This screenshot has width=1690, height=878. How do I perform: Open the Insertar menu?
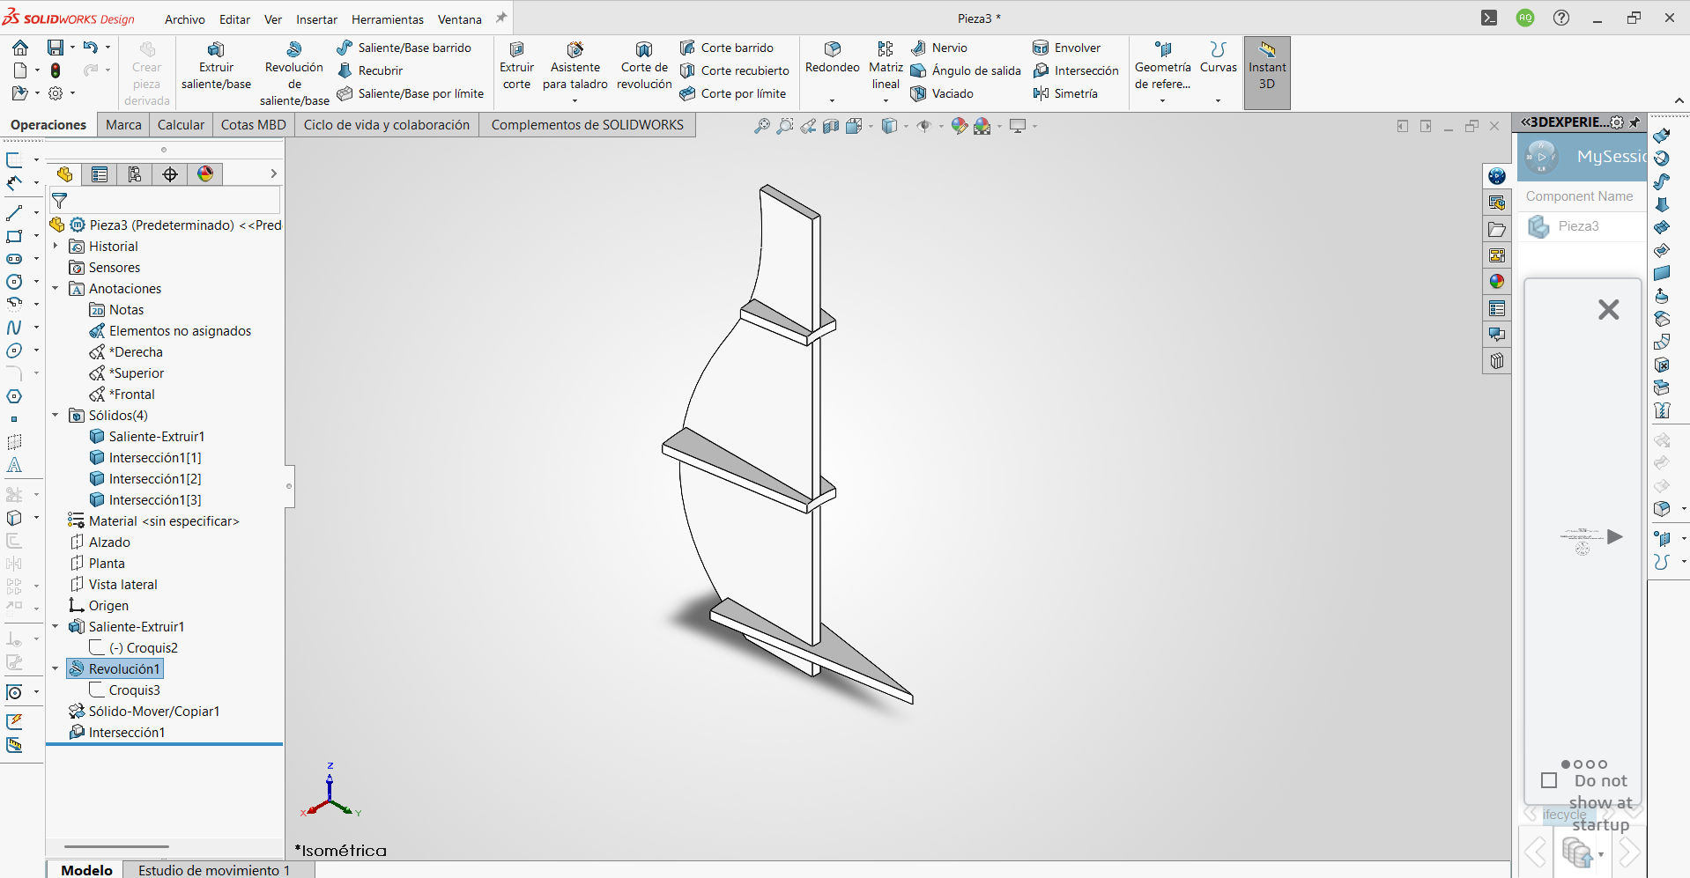316,19
